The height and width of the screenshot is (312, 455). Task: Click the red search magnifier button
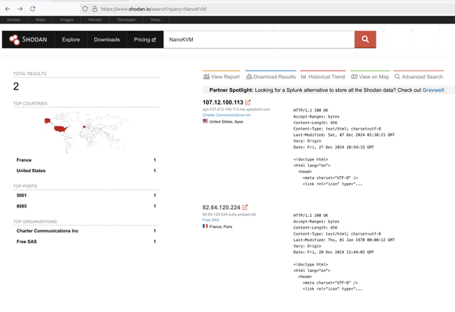coord(365,39)
